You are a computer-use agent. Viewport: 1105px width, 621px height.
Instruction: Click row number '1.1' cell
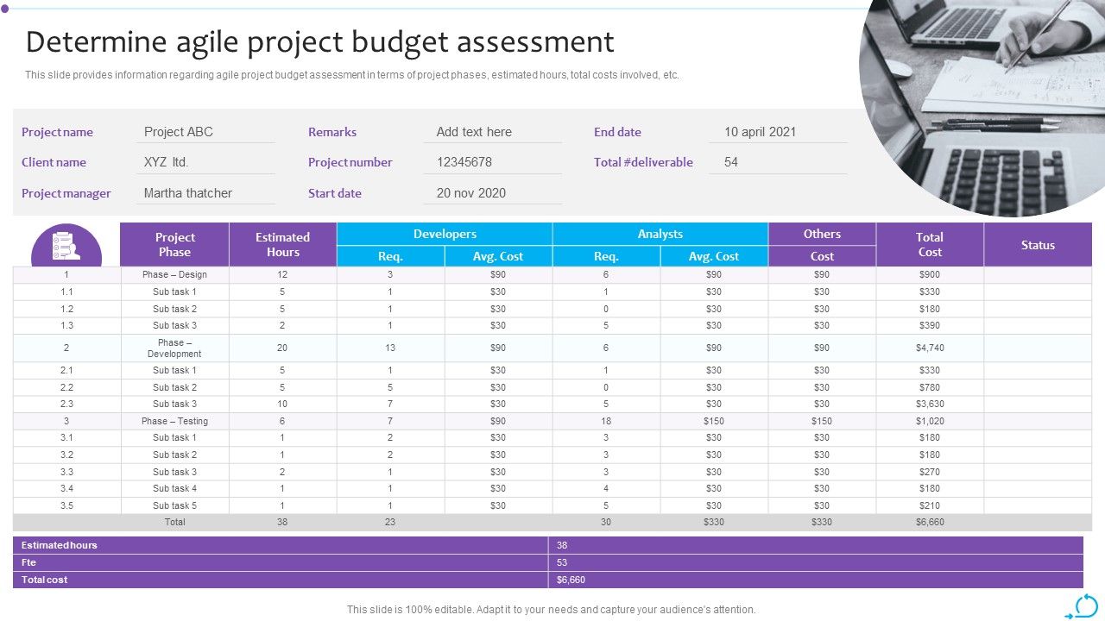coord(66,292)
